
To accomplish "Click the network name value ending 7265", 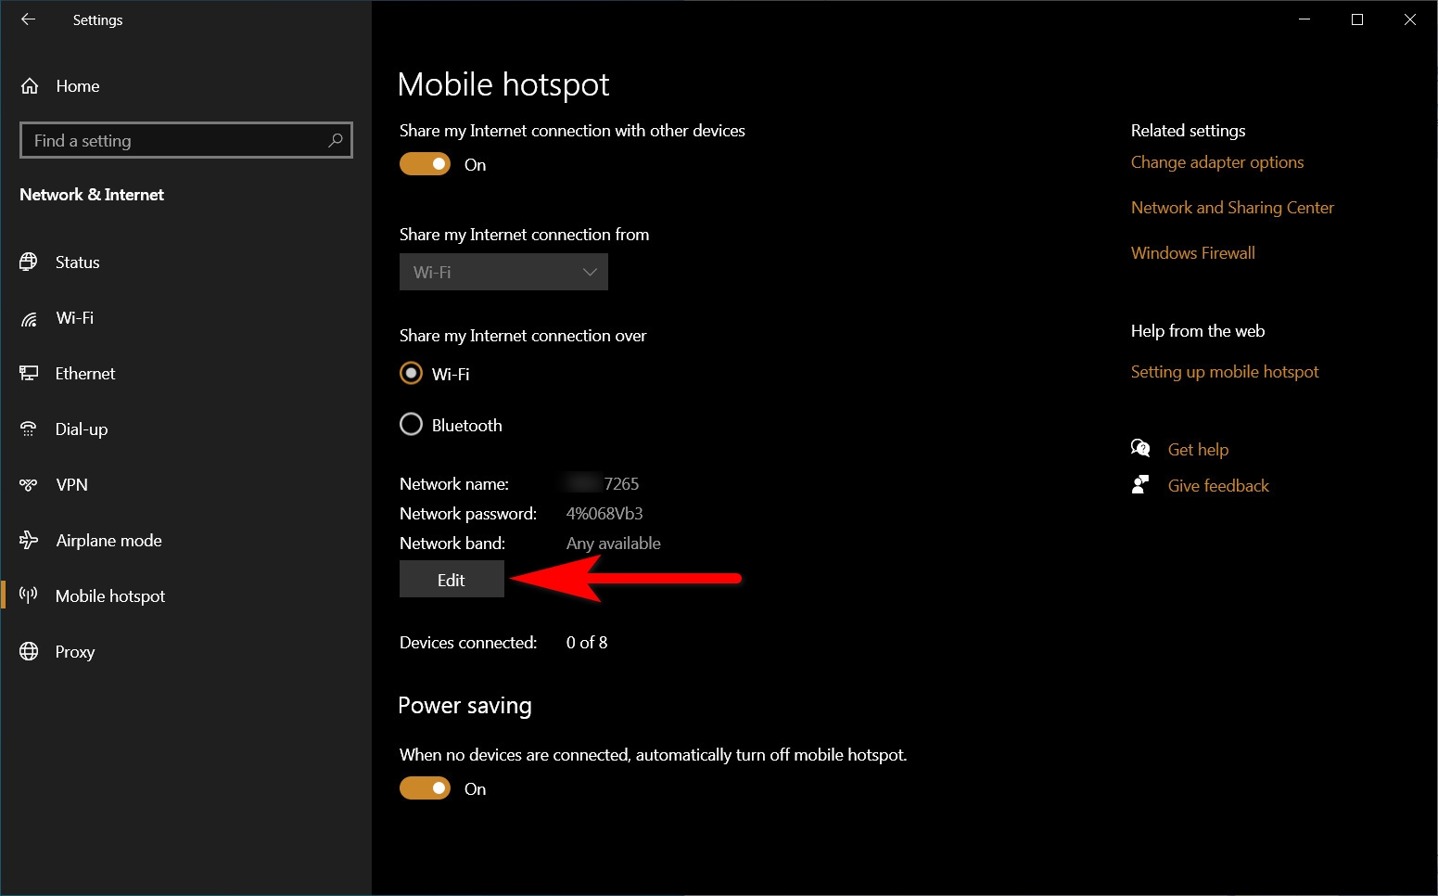I will coord(603,484).
